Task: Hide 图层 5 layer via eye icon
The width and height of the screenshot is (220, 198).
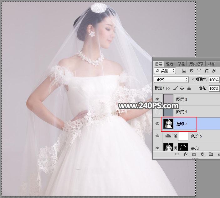Action: point(157,99)
